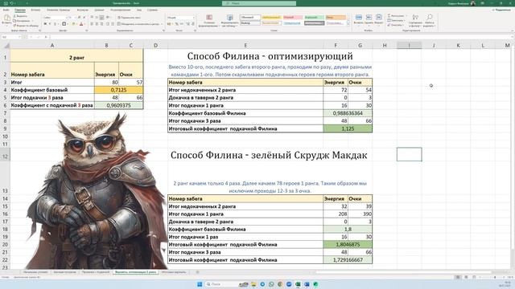Image resolution: width=515 pixels, height=289 pixels.
Task: Open the Name Box dropdown arrow
Action: [19, 37]
